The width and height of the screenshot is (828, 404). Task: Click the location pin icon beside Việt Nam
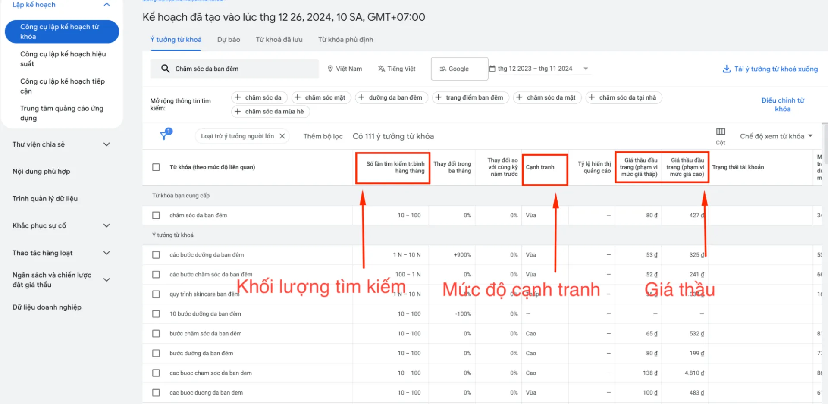330,68
